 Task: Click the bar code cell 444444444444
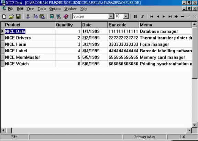[123, 51]
